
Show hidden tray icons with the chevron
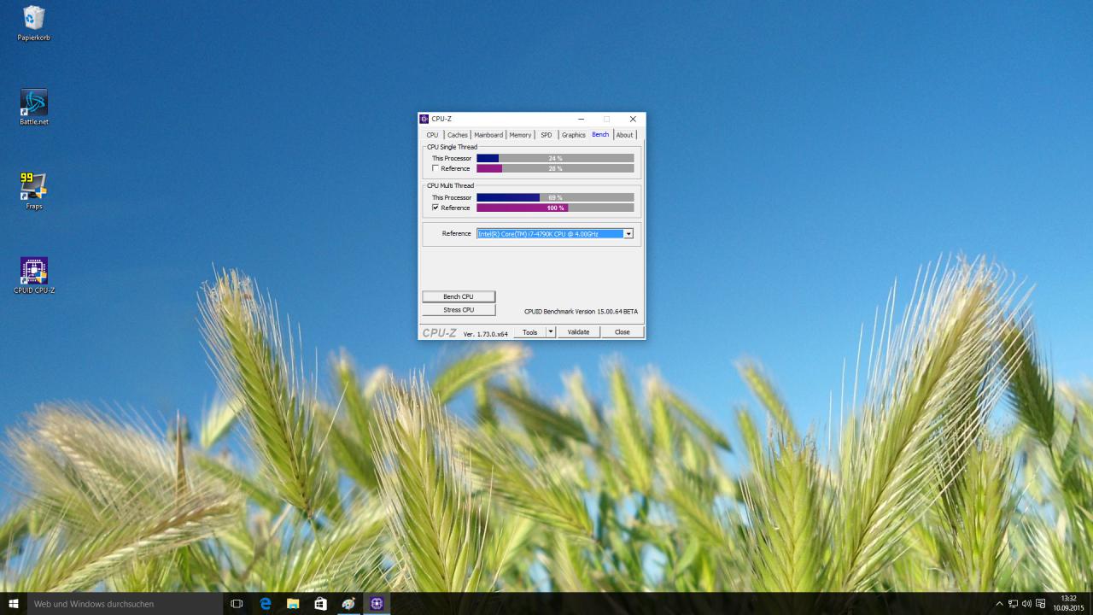coord(999,604)
